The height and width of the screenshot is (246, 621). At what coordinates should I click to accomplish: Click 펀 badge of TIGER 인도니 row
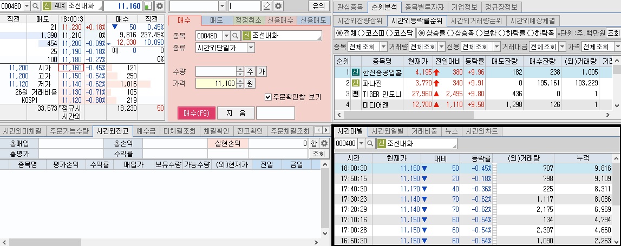click(355, 94)
